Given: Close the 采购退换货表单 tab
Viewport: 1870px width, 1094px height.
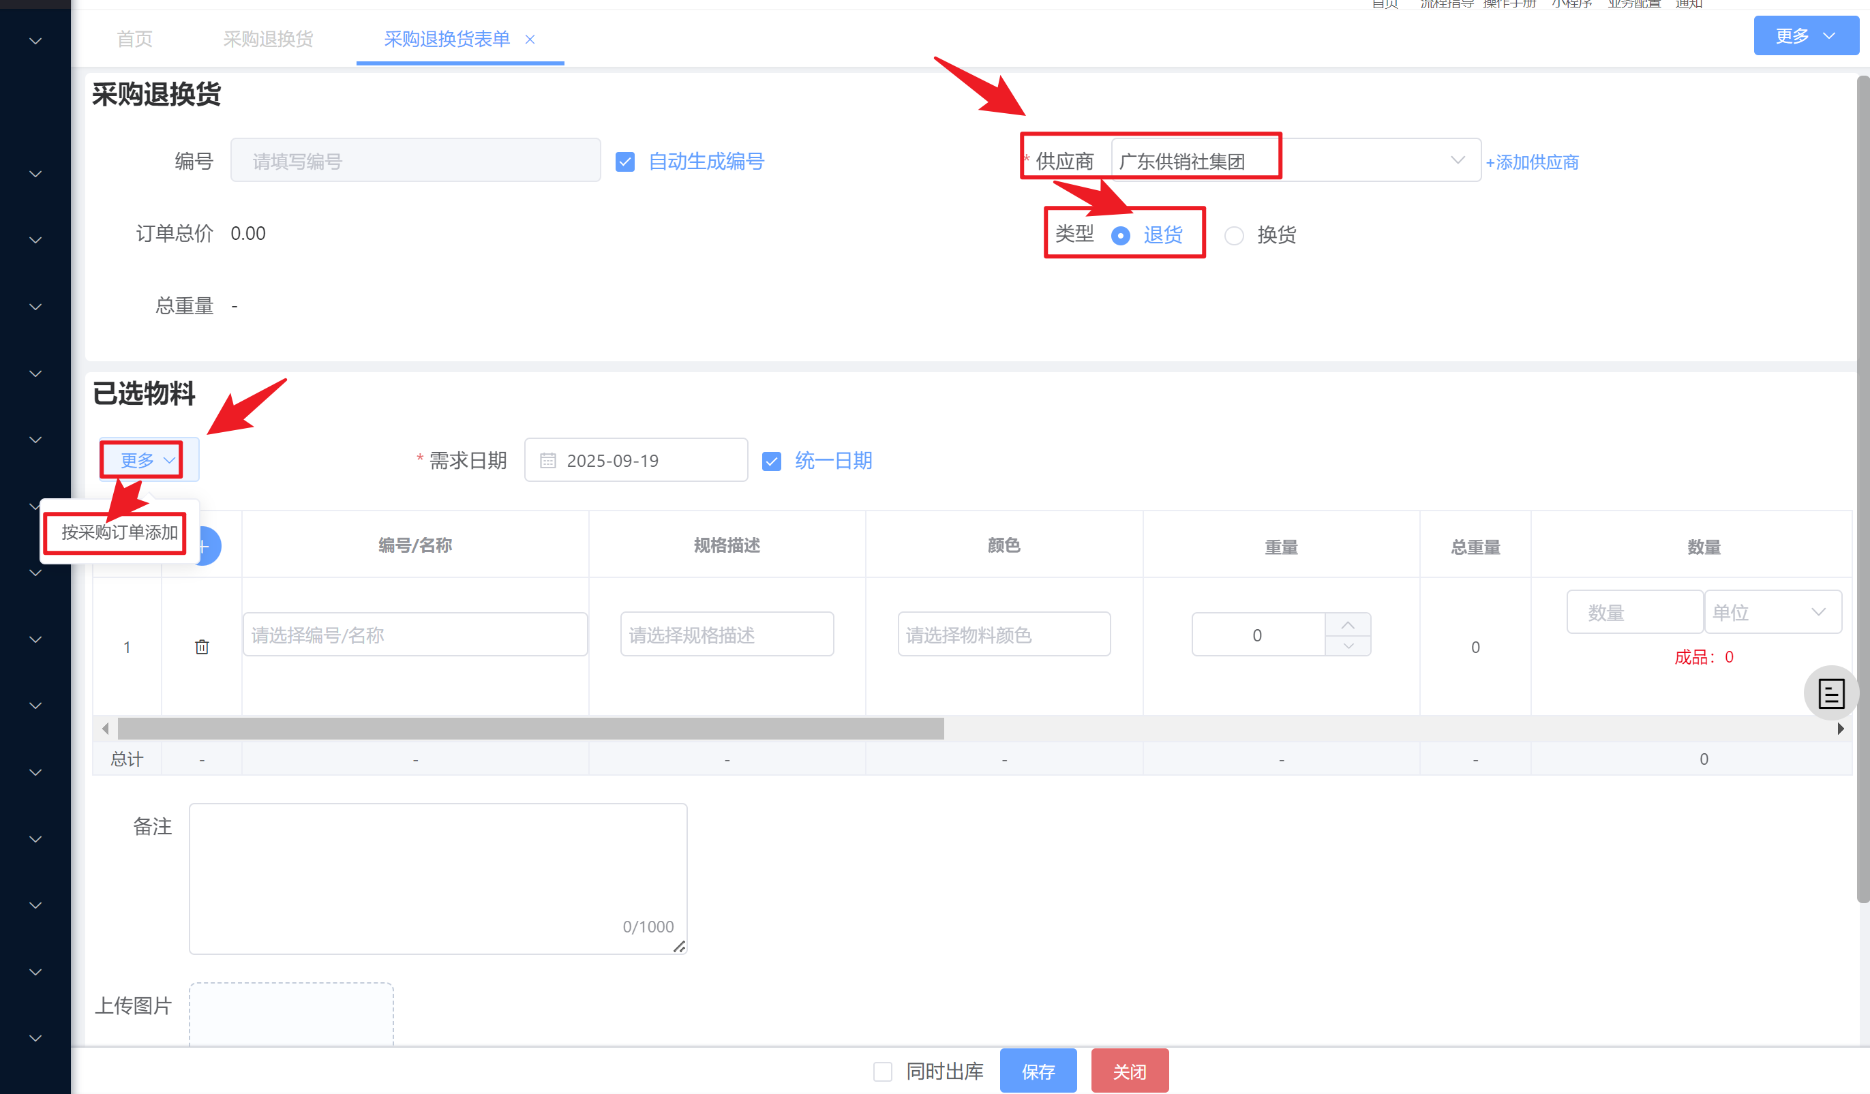Looking at the screenshot, I should pos(530,40).
